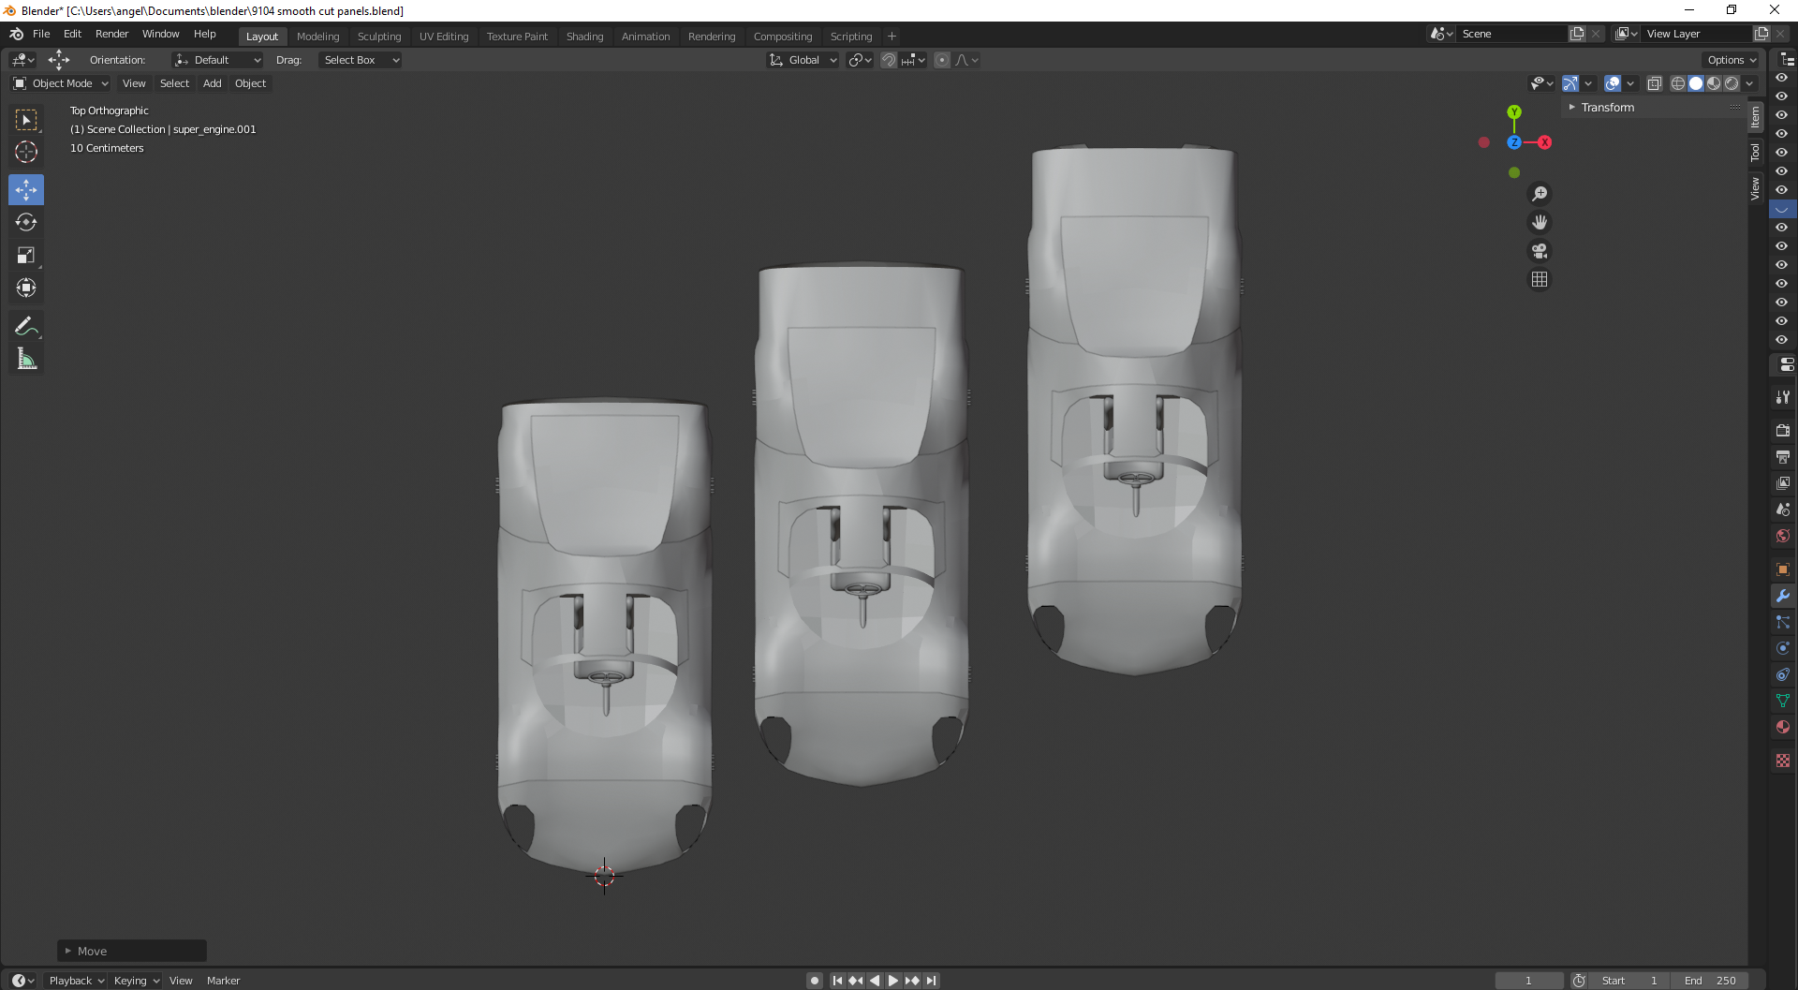1798x990 pixels.
Task: Open the Modifiers wrench properties tab
Action: (x=1782, y=596)
